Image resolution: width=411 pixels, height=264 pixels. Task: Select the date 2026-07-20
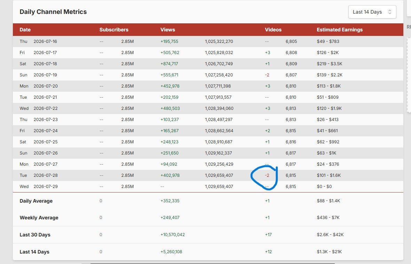point(46,86)
